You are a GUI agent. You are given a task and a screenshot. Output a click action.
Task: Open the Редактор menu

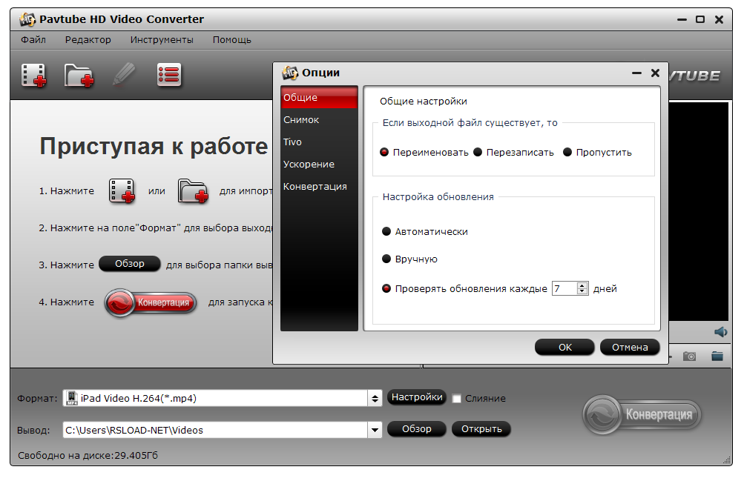point(88,40)
